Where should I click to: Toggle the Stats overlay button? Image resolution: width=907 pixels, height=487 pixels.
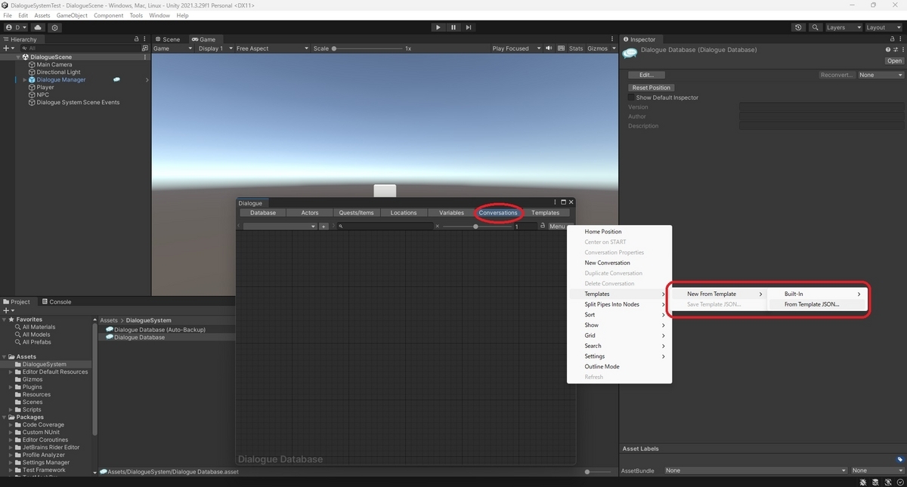click(x=576, y=48)
